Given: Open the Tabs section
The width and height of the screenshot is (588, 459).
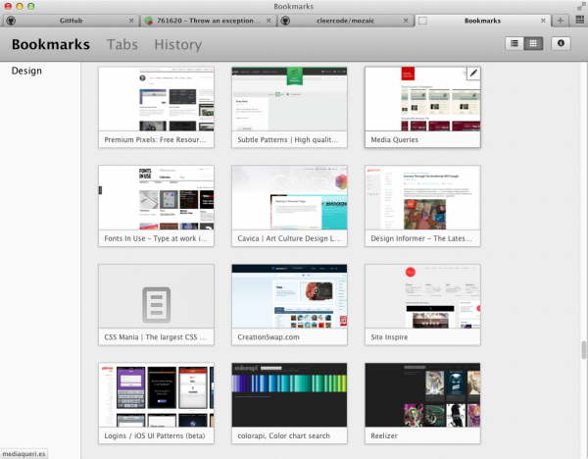Looking at the screenshot, I should [x=122, y=44].
